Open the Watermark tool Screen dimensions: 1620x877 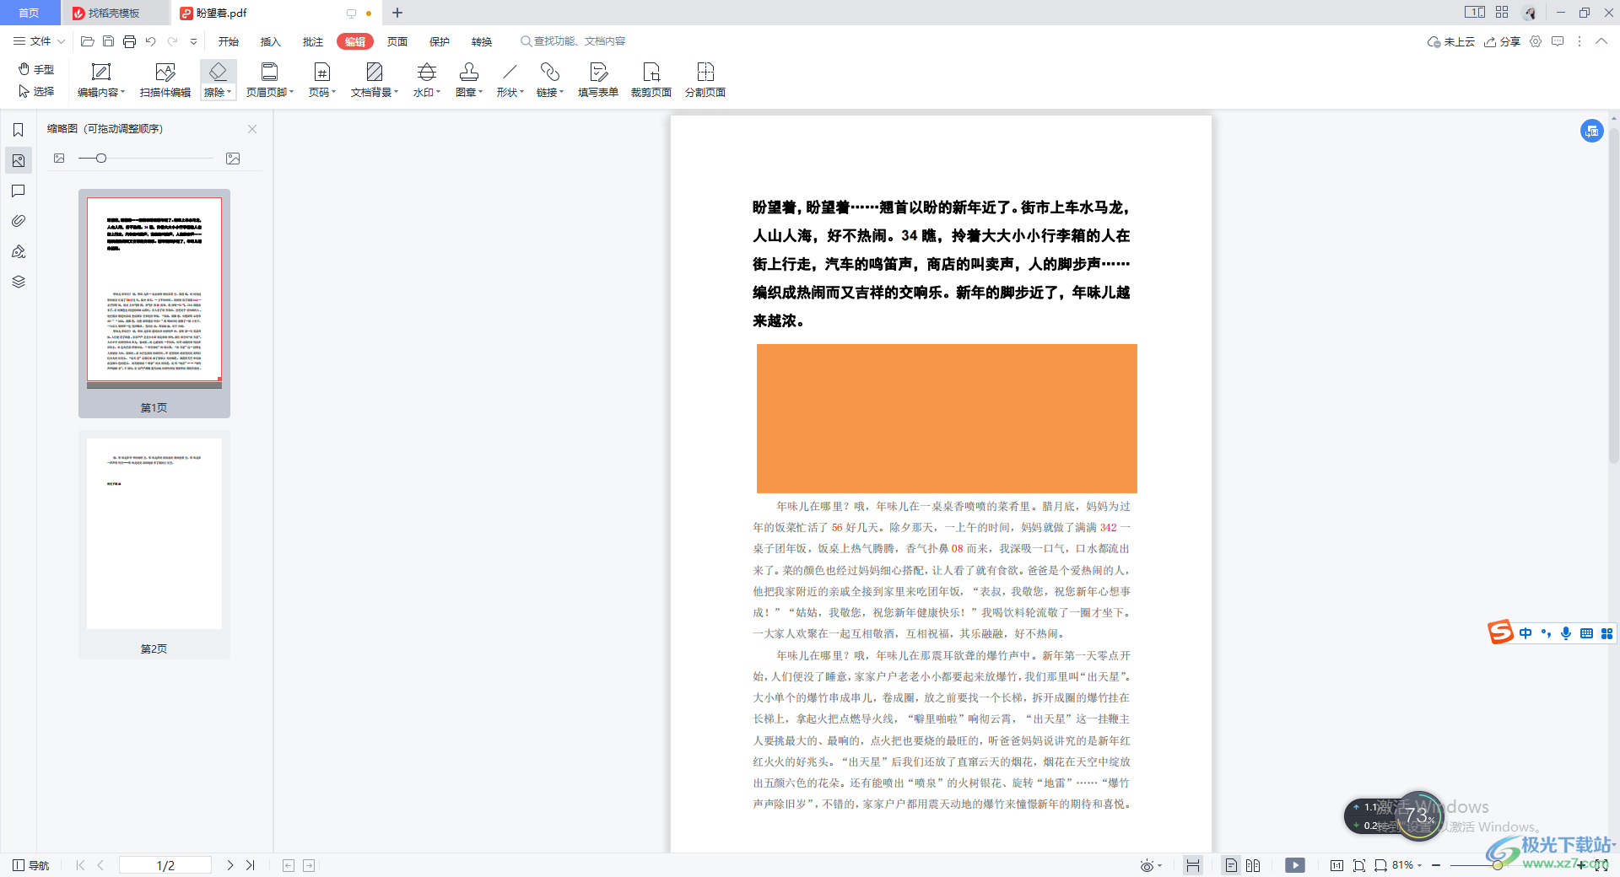coord(426,80)
